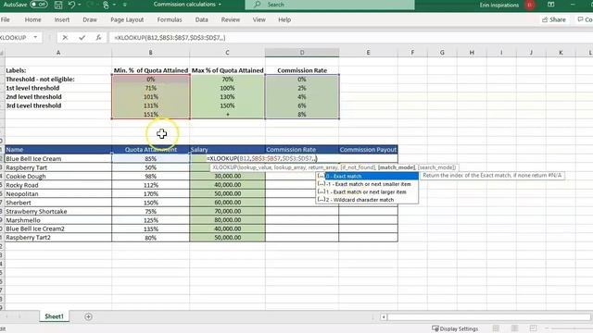Click the 'Commission Rate' label above the threshold table

[x=302, y=70]
